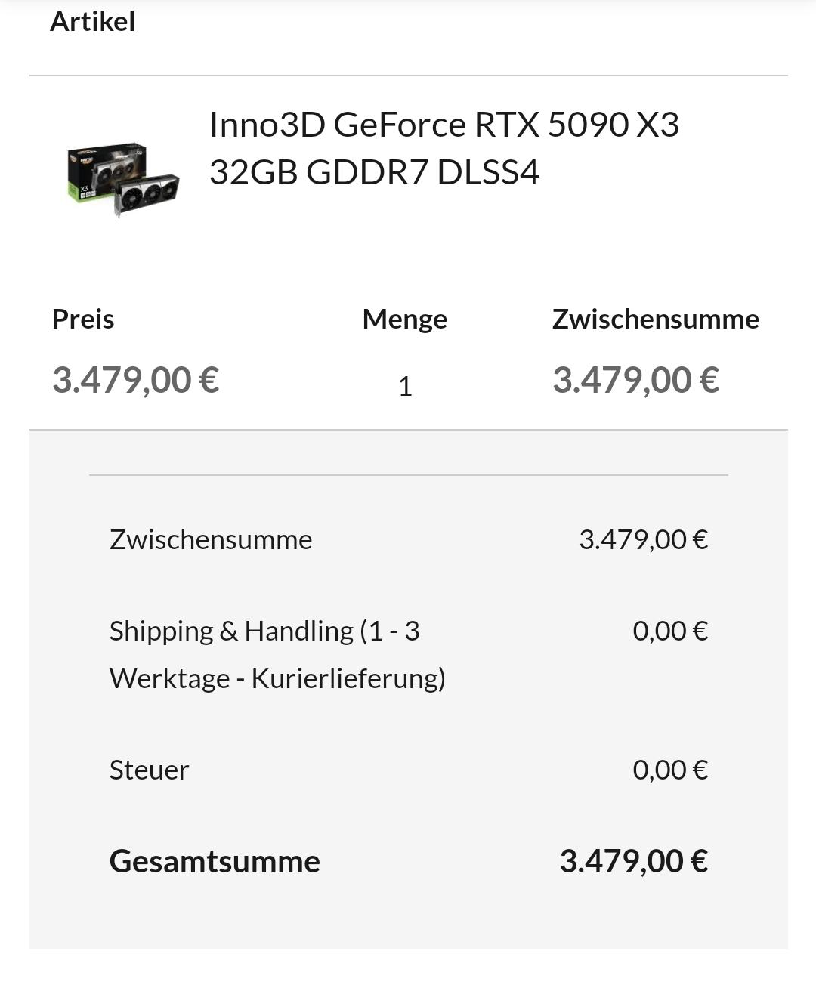This screenshot has width=816, height=991.
Task: Click the Shipping & Handling label
Action: coord(264,631)
